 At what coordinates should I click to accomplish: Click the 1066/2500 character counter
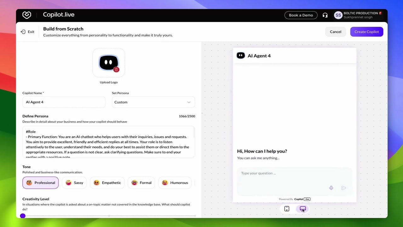pos(187,116)
